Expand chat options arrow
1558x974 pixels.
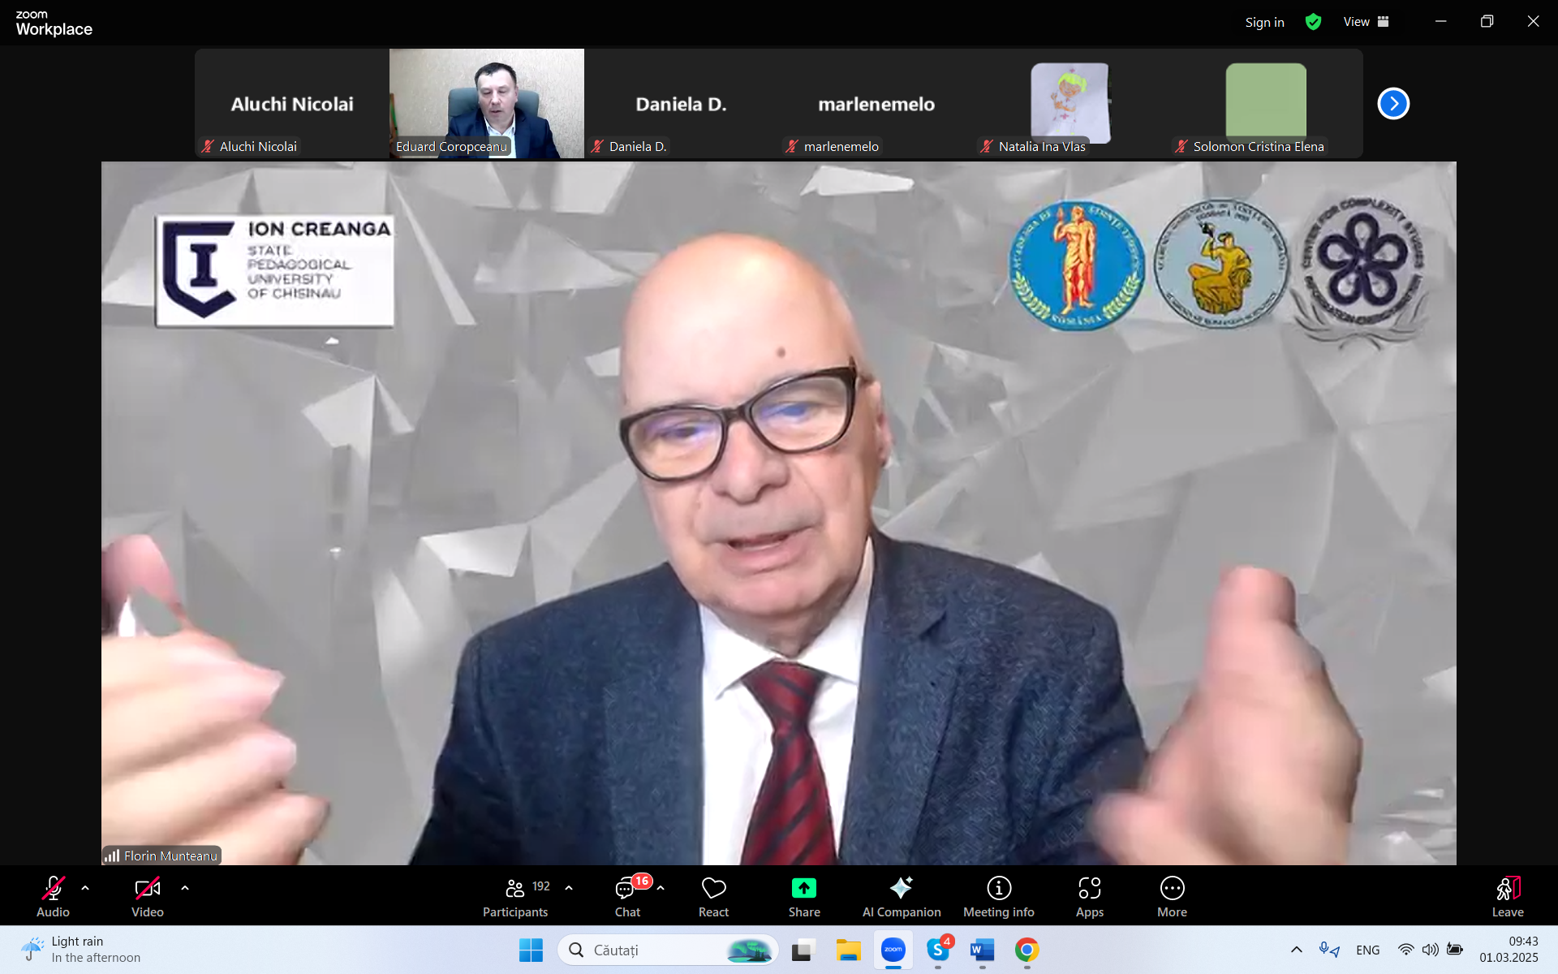point(661,888)
